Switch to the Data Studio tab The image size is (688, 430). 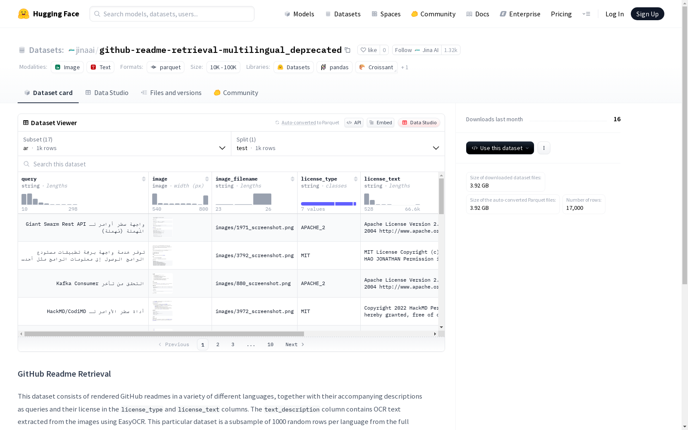[107, 93]
